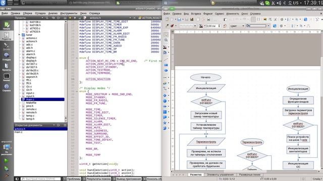Run the project with green play button
This screenshot has width=323, height=181.
click(7, 160)
